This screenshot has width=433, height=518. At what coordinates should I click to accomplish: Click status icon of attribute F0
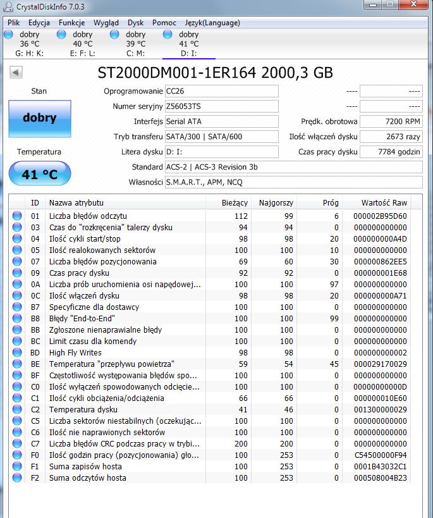click(17, 455)
